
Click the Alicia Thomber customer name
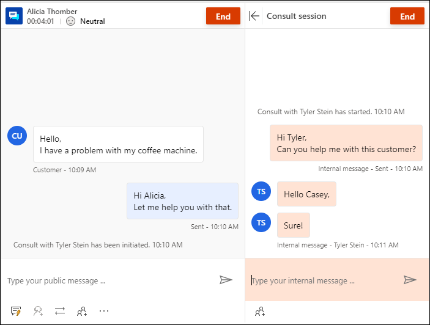pos(52,12)
